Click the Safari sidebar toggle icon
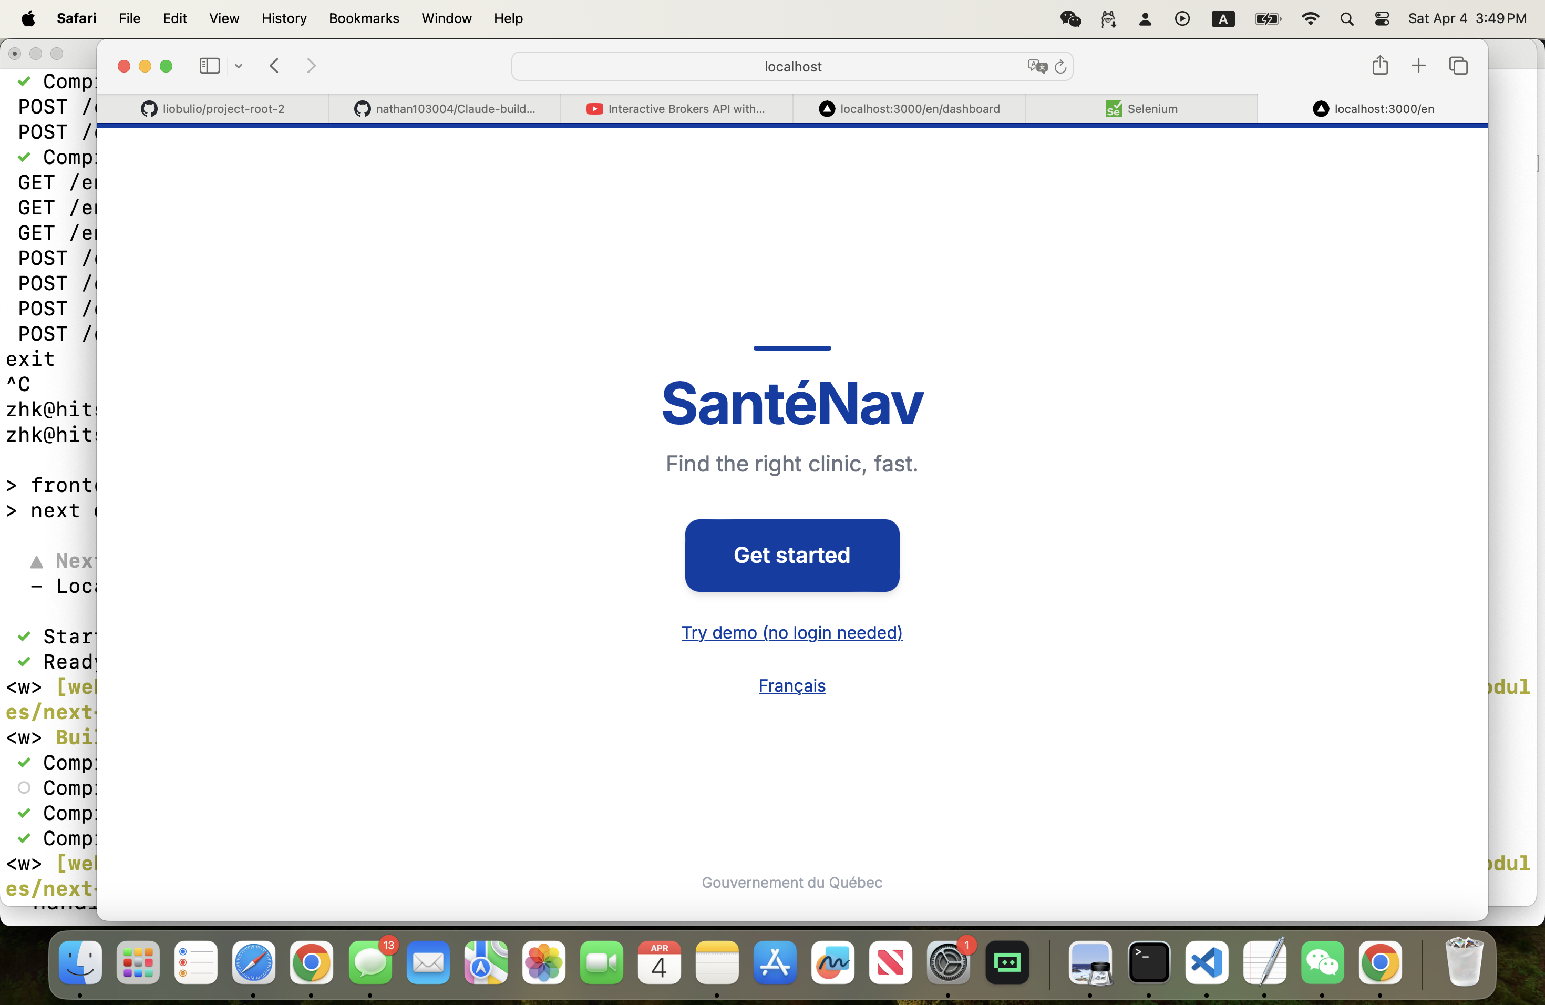Image resolution: width=1545 pixels, height=1005 pixels. 209,66
